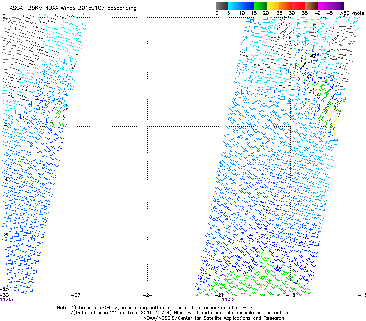366x321 pixels.
Task: Click the '-6' latitude axis label
Action: [x=4, y=179]
